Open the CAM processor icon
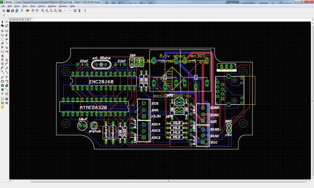314x188 pixels. (17, 11)
